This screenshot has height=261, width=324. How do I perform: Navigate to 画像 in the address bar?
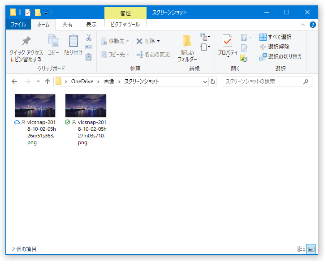(109, 81)
